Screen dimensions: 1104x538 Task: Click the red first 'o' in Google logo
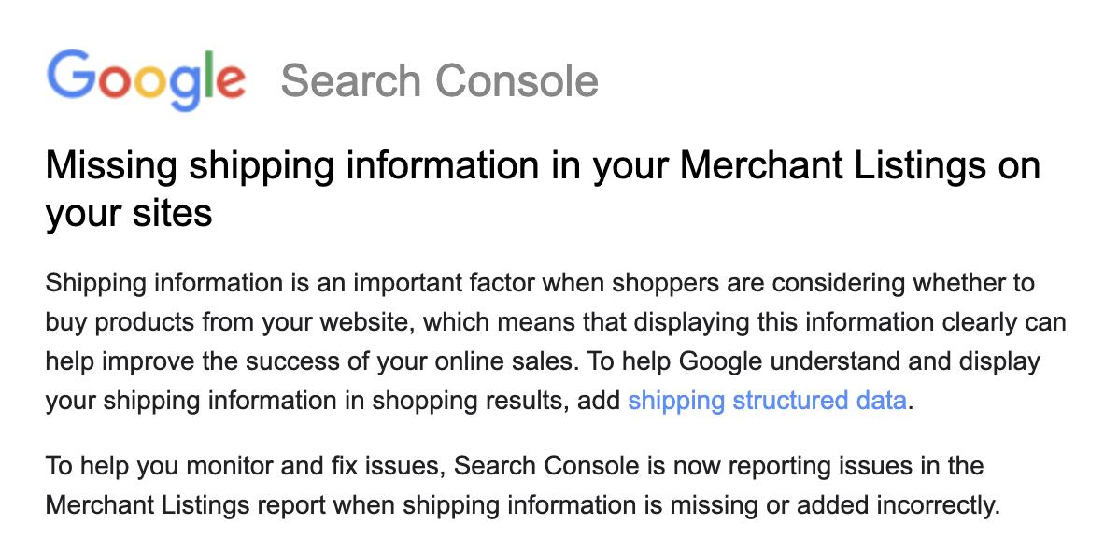coord(115,81)
